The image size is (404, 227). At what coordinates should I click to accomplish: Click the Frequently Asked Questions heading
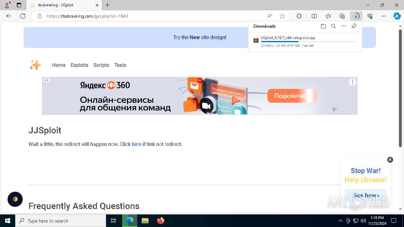pos(84,206)
